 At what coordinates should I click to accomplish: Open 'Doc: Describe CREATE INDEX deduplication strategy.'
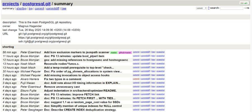(80, 110)
